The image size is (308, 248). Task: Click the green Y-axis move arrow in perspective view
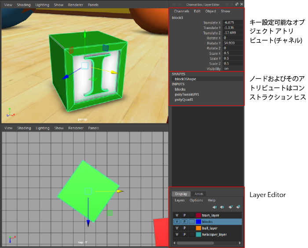click(x=84, y=33)
